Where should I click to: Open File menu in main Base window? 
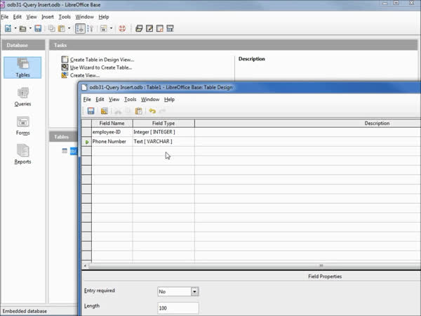pyautogui.click(x=5, y=17)
